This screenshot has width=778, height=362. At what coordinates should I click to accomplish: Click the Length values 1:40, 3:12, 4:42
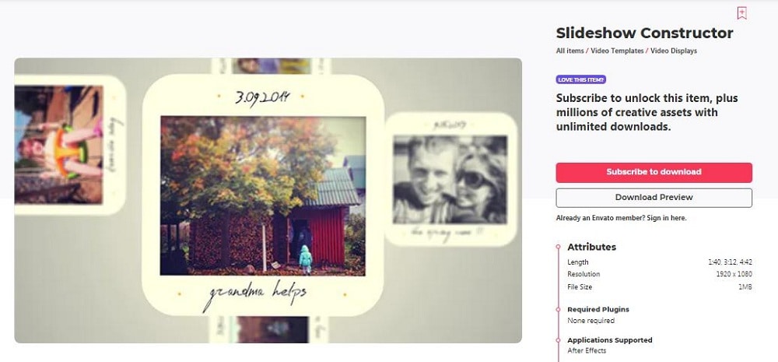point(730,262)
